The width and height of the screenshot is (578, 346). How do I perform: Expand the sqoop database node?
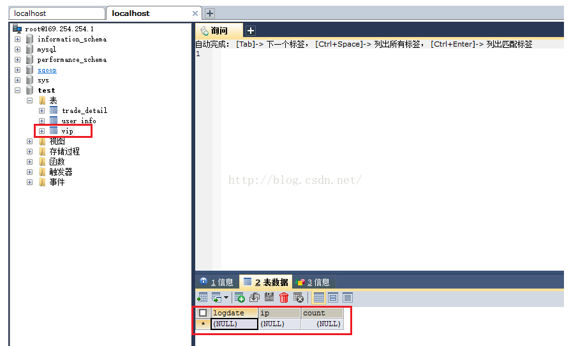click(x=18, y=70)
